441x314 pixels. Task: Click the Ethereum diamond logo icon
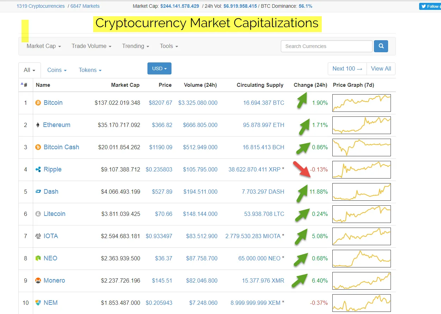[x=38, y=125]
